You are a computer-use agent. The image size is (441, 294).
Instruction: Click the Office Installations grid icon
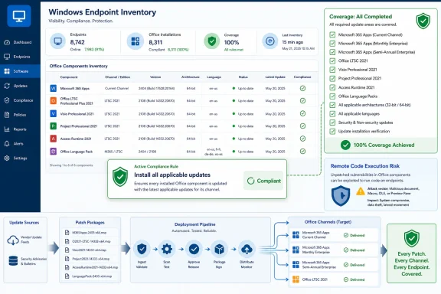coord(136,41)
